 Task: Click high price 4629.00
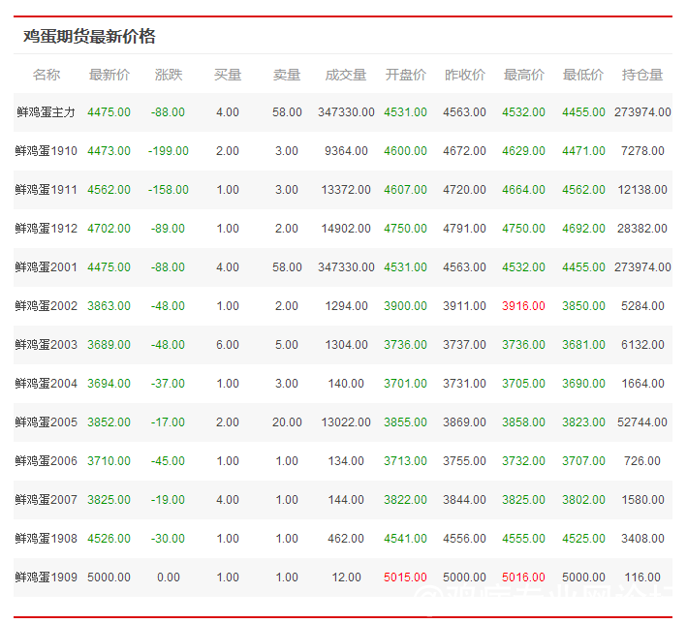tap(523, 151)
